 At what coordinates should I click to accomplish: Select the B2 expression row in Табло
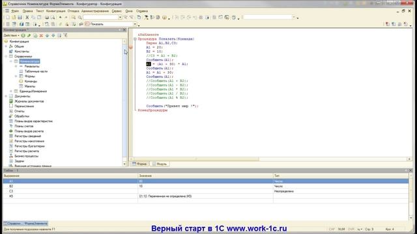point(206,187)
